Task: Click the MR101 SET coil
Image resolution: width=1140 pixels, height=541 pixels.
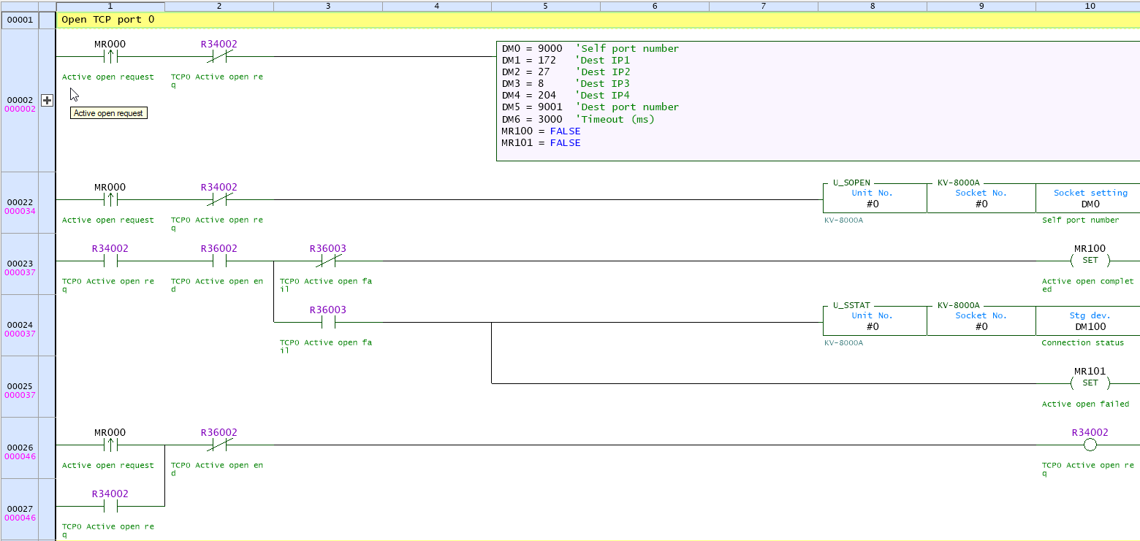Action: tap(1089, 382)
